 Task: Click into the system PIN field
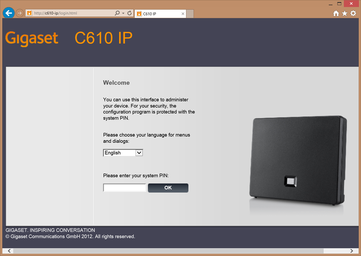click(124, 188)
